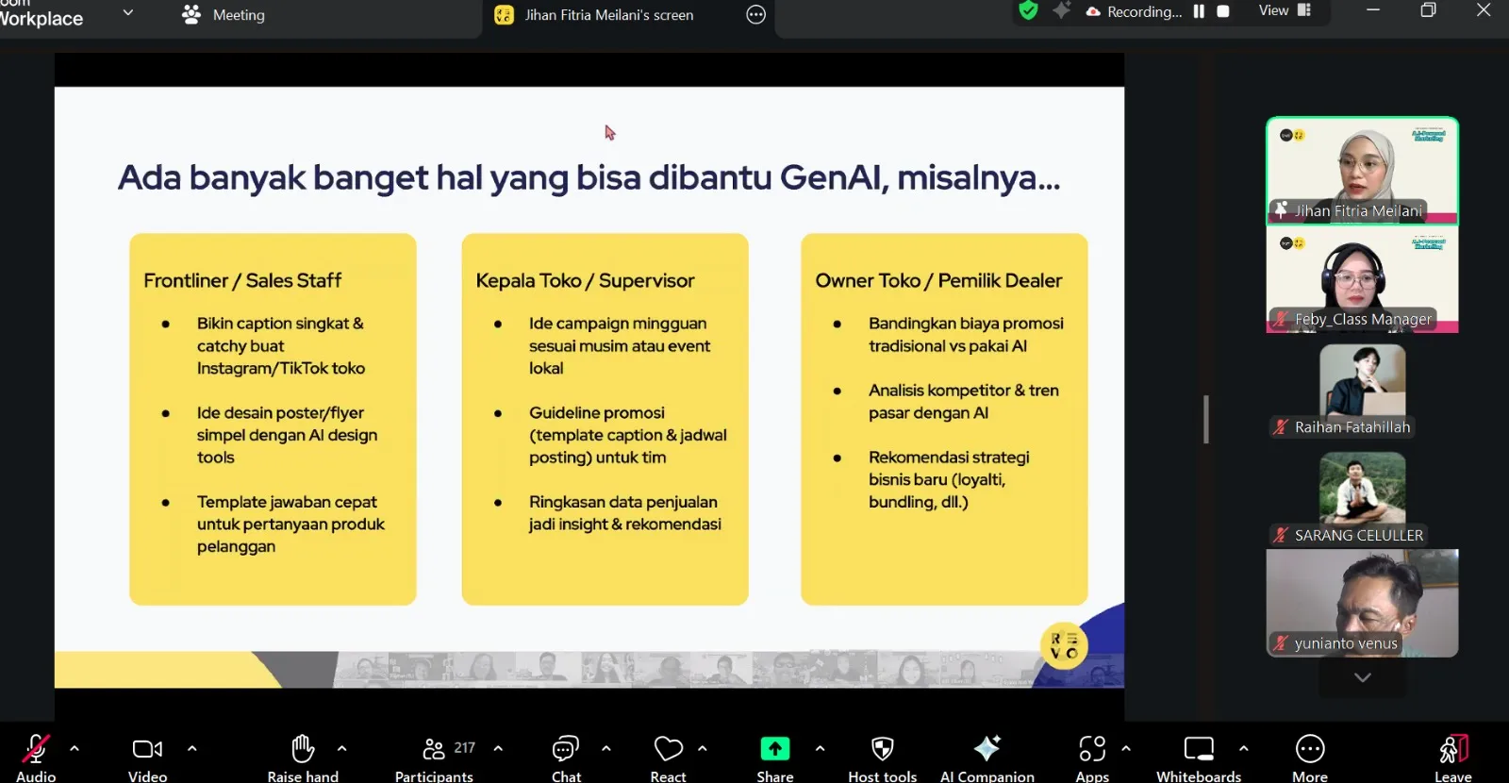Screen dimensions: 1509x783
Task: Click 'Bandingkan biaya promosi' bullet text
Action: [x=966, y=335]
